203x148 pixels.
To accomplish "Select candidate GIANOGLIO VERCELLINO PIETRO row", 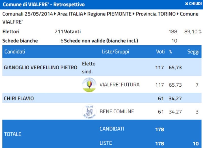I will tap(41, 68).
